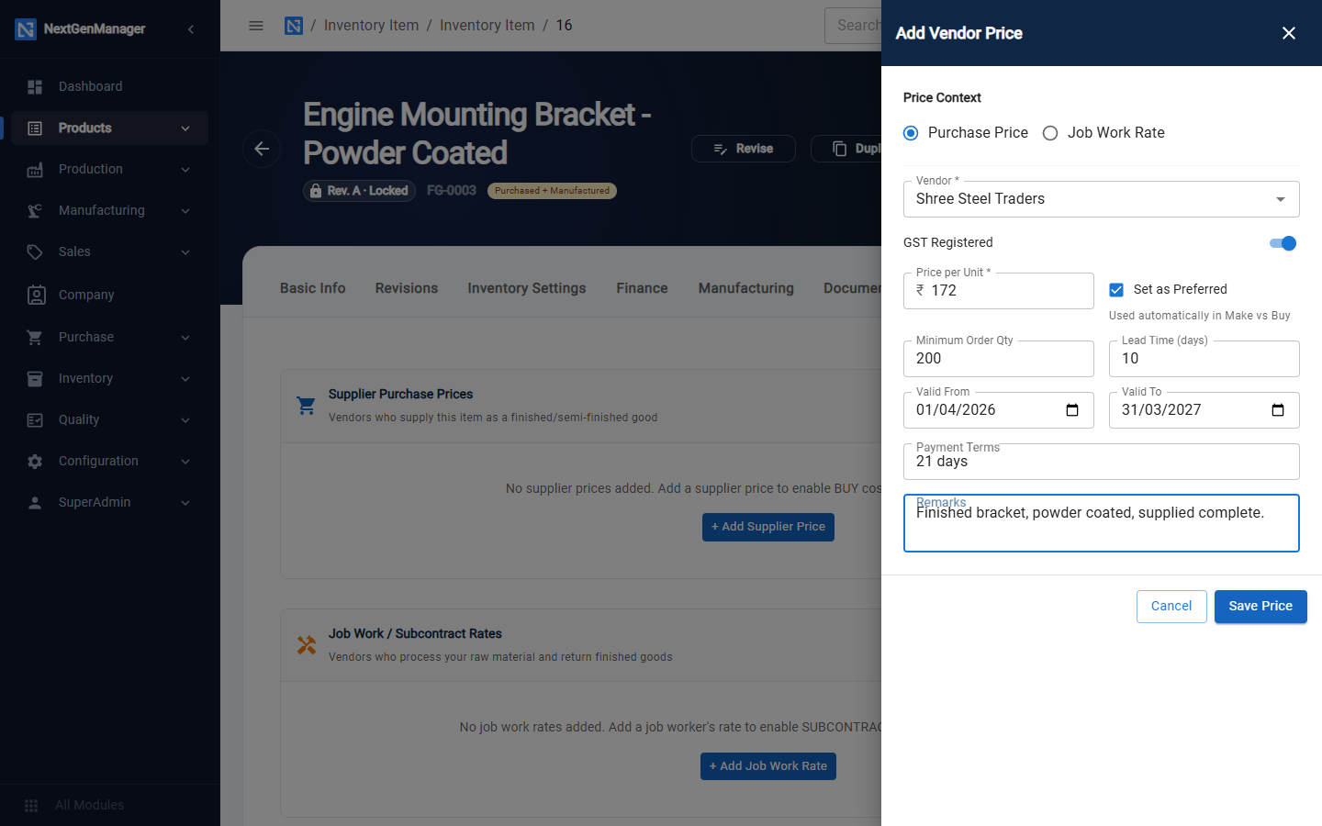Open the Valid To calendar picker icon
Screen dimensions: 1322x826
1277,410
